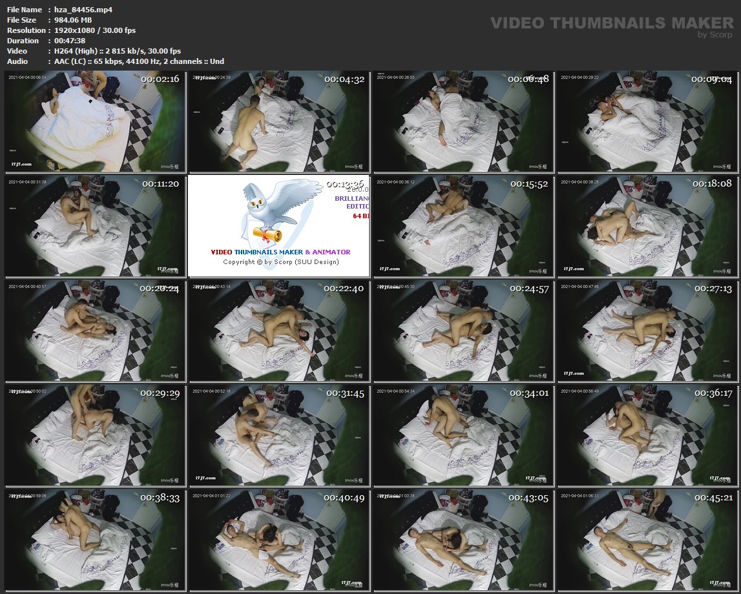Select the thumbnail stamped 00:31:45
The width and height of the screenshot is (741, 594).
point(279,435)
